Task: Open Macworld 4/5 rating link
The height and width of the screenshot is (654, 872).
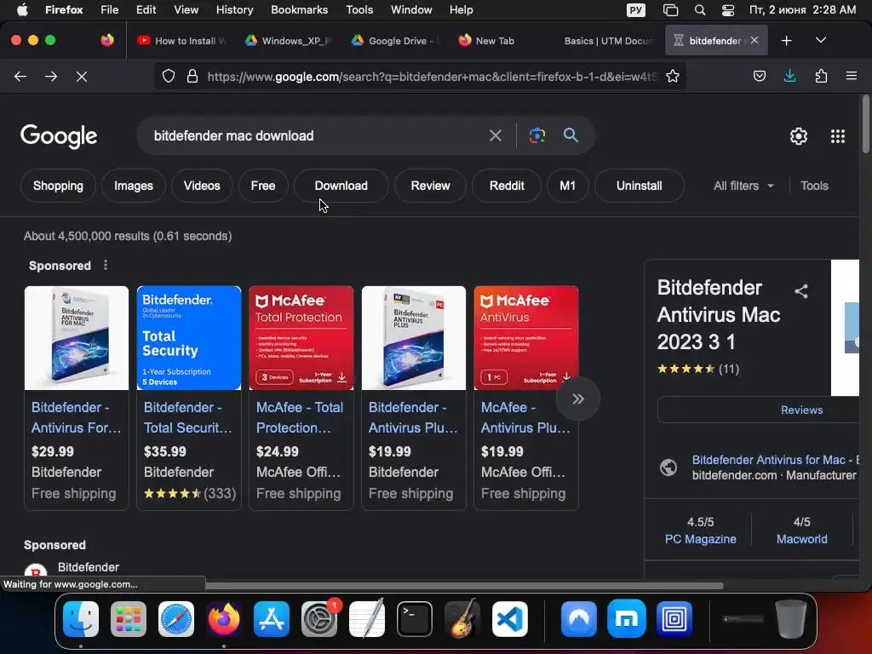Action: 801,539
